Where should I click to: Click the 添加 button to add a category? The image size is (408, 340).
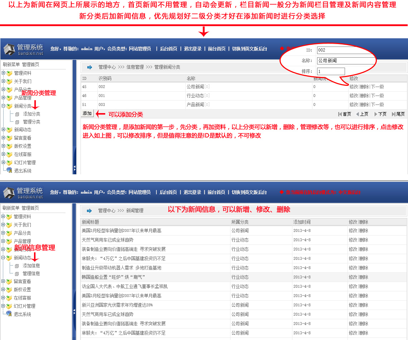point(88,113)
